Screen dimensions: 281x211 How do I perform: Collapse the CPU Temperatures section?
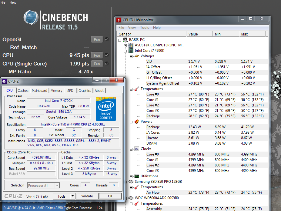(x=131, y=89)
